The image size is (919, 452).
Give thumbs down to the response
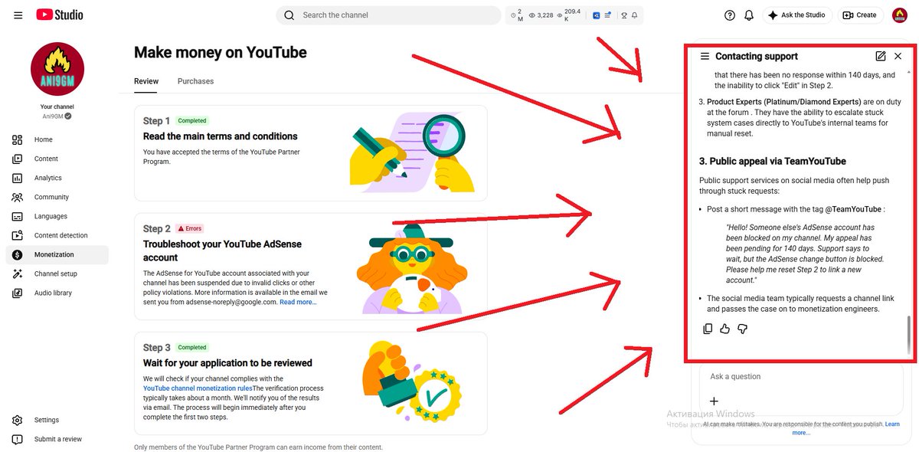tap(742, 329)
